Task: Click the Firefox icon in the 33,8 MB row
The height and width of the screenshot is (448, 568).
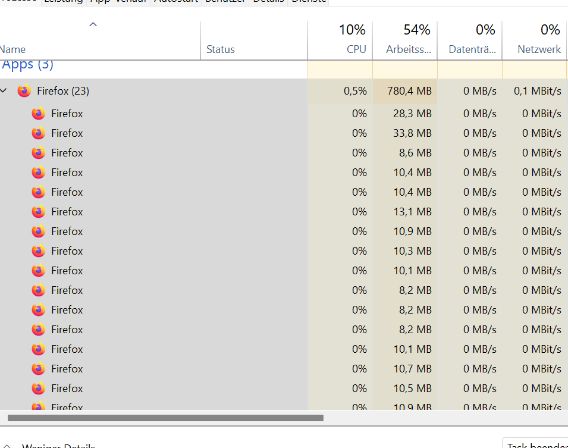Action: [39, 133]
